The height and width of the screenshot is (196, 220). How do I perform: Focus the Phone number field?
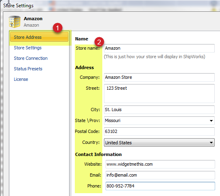click(x=160, y=186)
